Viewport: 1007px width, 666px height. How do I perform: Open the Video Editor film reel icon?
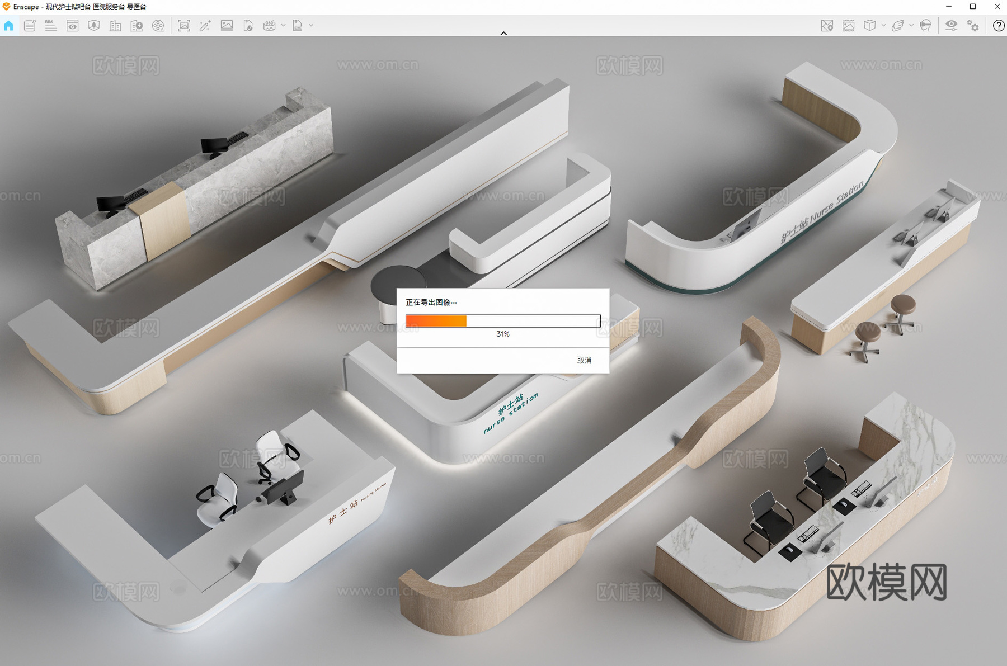(158, 26)
